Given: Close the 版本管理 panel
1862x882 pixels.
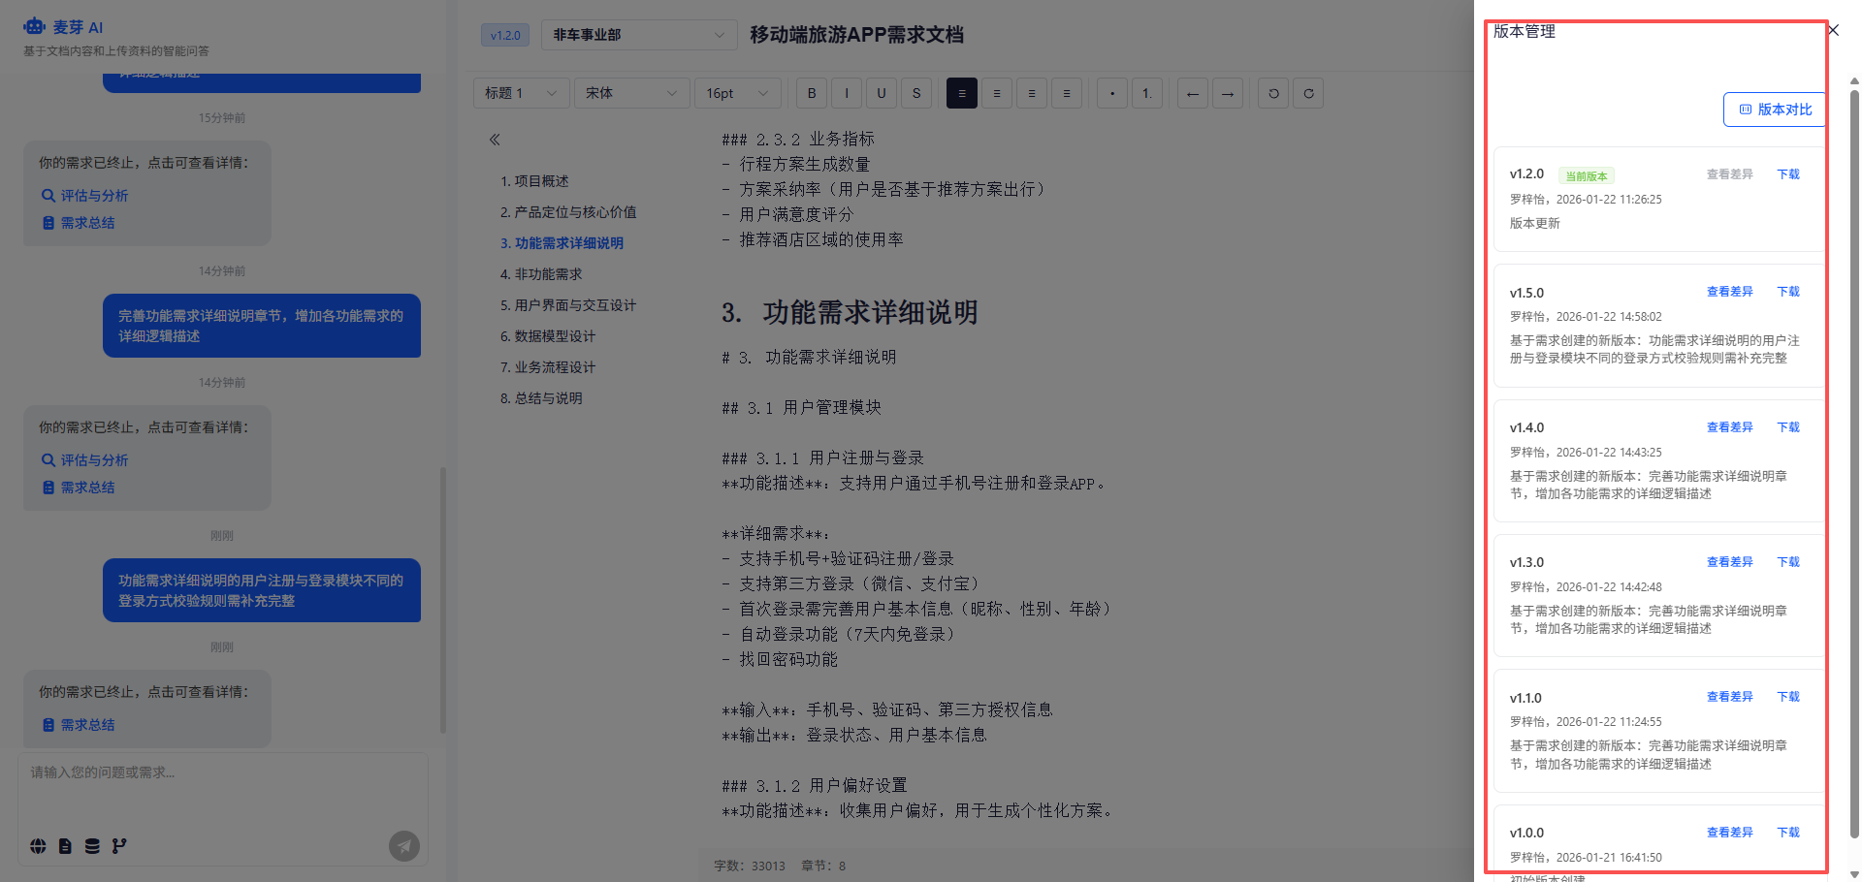Looking at the screenshot, I should (1833, 30).
